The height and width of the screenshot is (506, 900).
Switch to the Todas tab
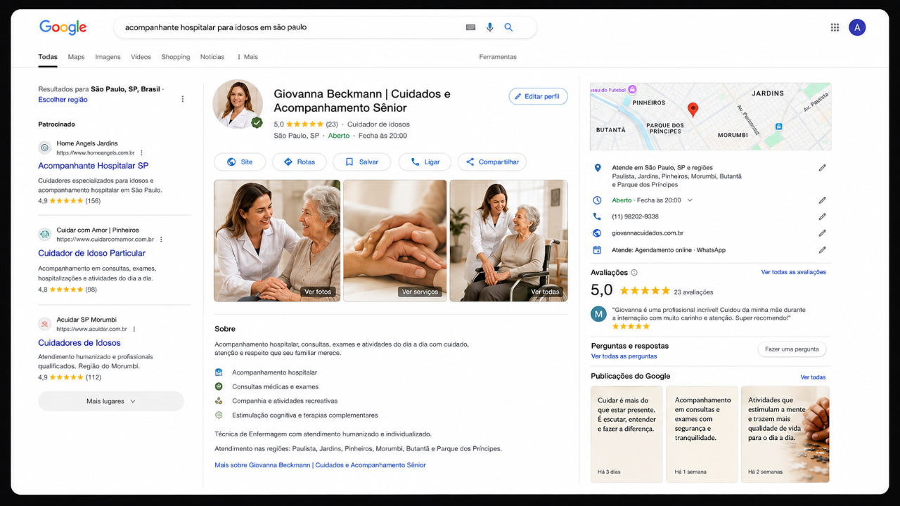coord(48,57)
